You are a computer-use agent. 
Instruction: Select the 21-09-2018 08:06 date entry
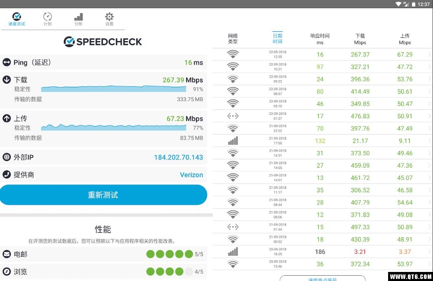coord(278,215)
